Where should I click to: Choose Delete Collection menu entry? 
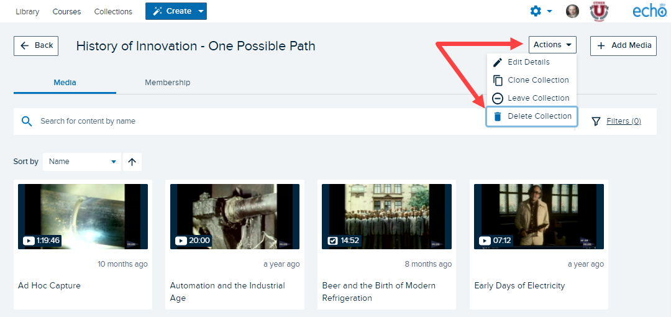point(532,116)
